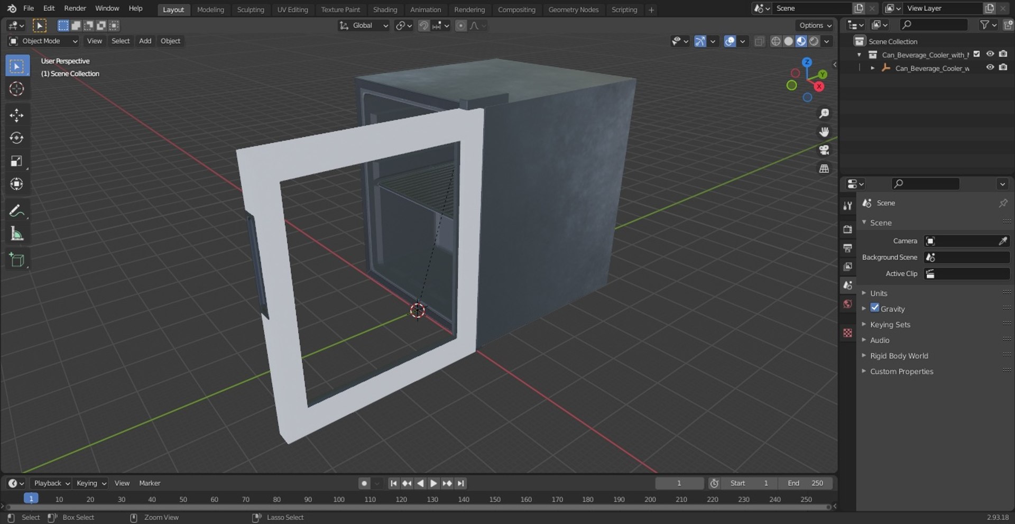1015x524 pixels.
Task: Open the Texture properties tab
Action: pyautogui.click(x=848, y=333)
